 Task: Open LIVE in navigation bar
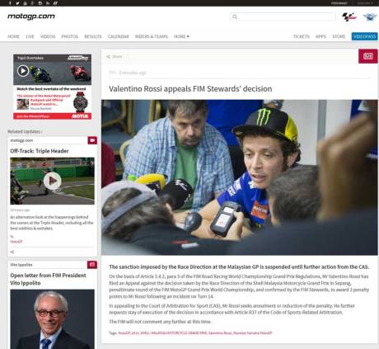point(30,36)
